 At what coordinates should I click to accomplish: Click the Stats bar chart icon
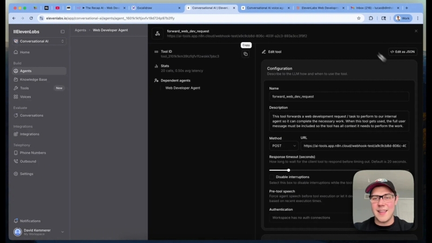click(x=156, y=66)
